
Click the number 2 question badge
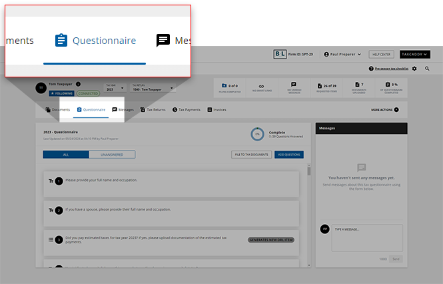pos(59,211)
